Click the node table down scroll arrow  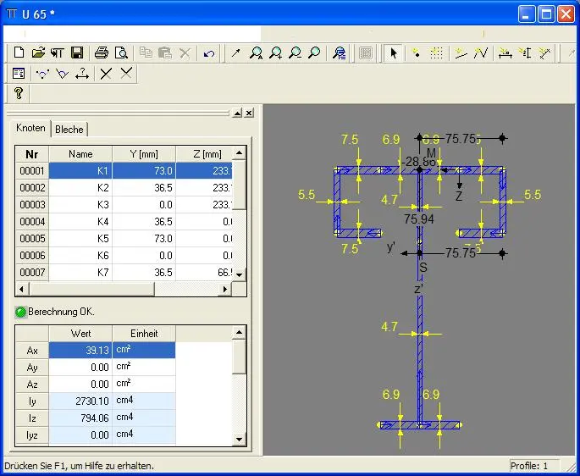pos(239,274)
